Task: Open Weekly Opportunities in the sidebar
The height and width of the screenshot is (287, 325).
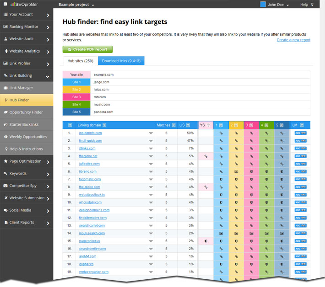Action: [27, 137]
